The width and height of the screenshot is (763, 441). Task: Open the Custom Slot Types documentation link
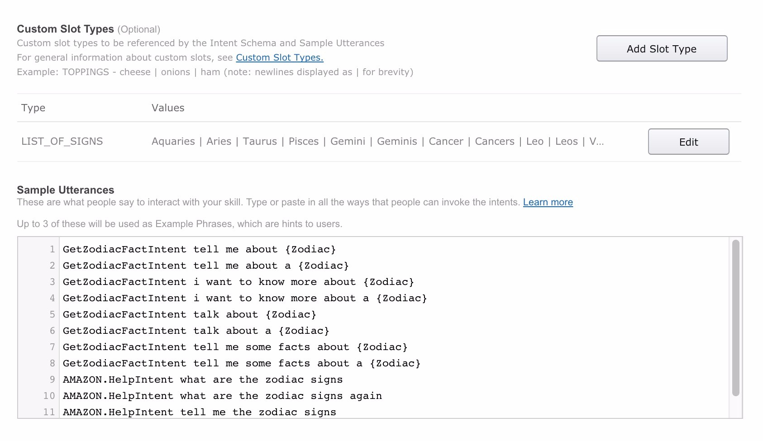coord(279,57)
